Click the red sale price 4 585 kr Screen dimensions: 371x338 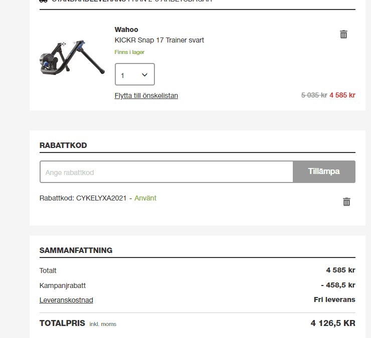click(x=342, y=95)
